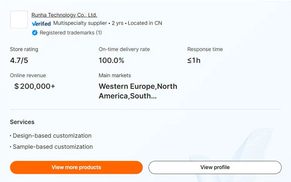Open Registered trademarks (1) details

(x=71, y=33)
